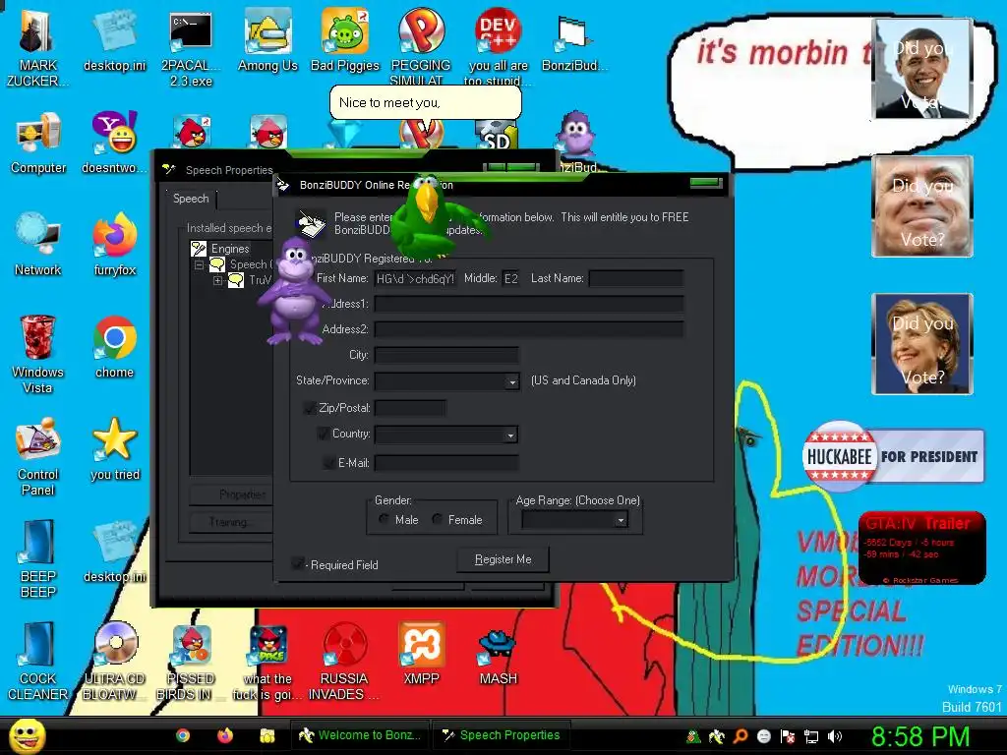Switch to the Speech tab
This screenshot has width=1007, height=755.
click(191, 199)
